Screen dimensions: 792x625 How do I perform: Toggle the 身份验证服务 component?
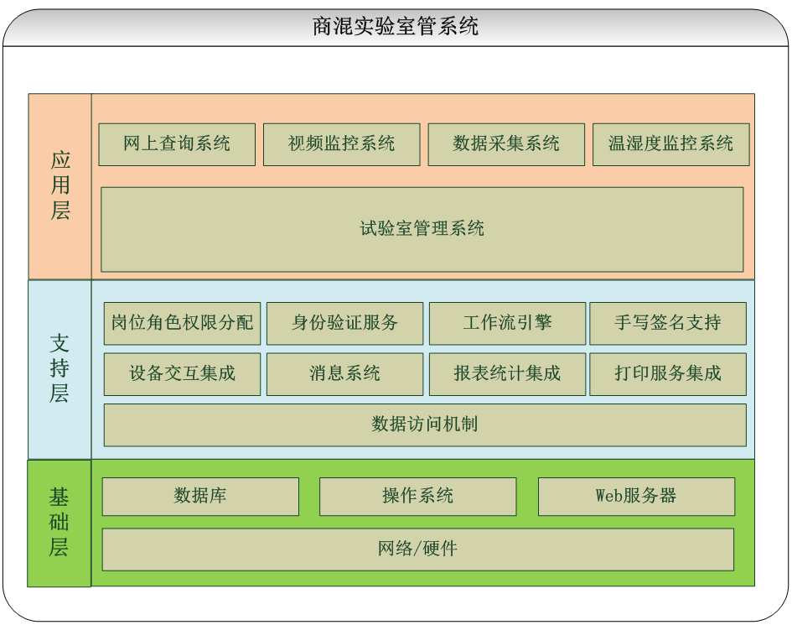coord(344,323)
